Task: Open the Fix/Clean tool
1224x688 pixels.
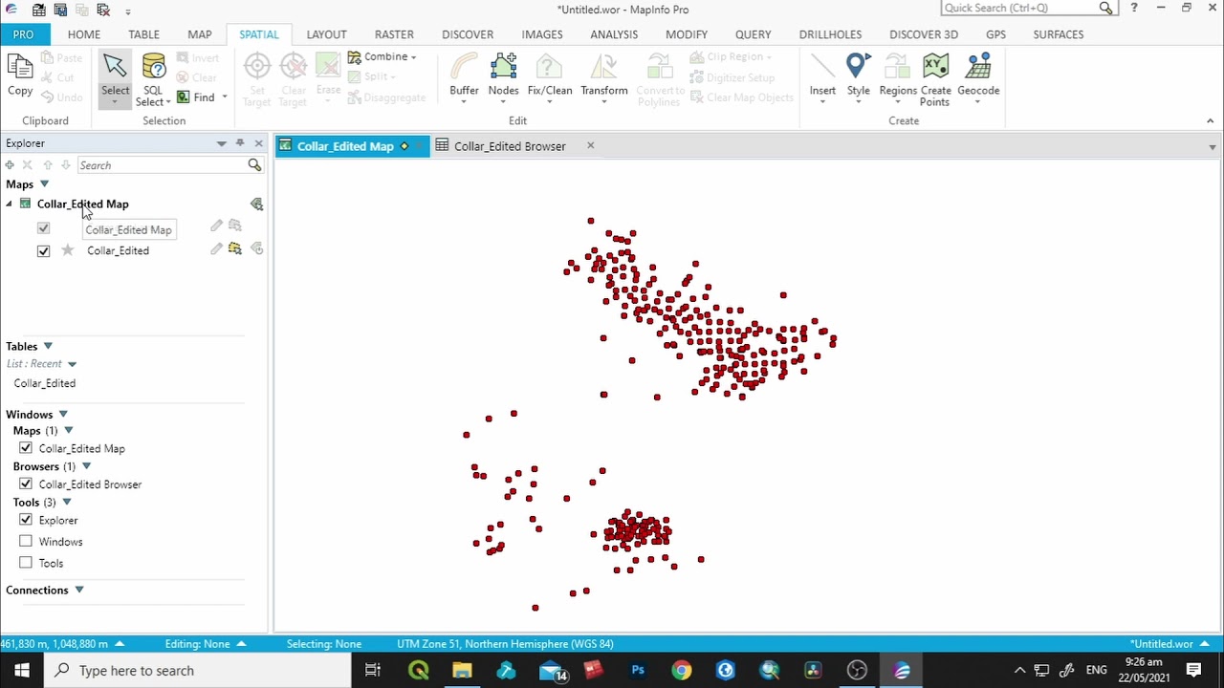Action: pyautogui.click(x=550, y=78)
